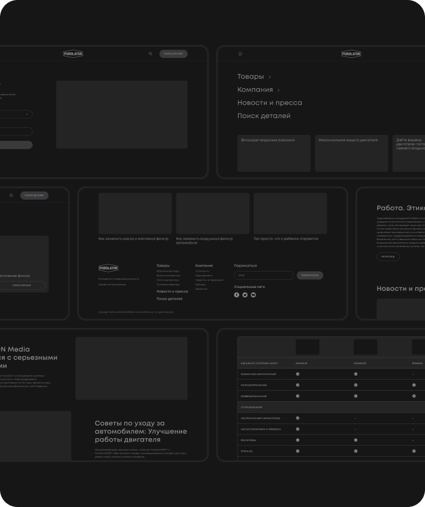Click the Advanced check icon in the Stop & Go row
425x507 pixels.
point(356,451)
